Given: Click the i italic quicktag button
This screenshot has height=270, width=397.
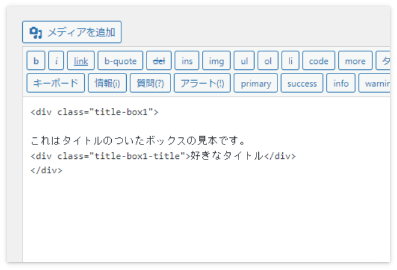Looking at the screenshot, I should 56,61.
